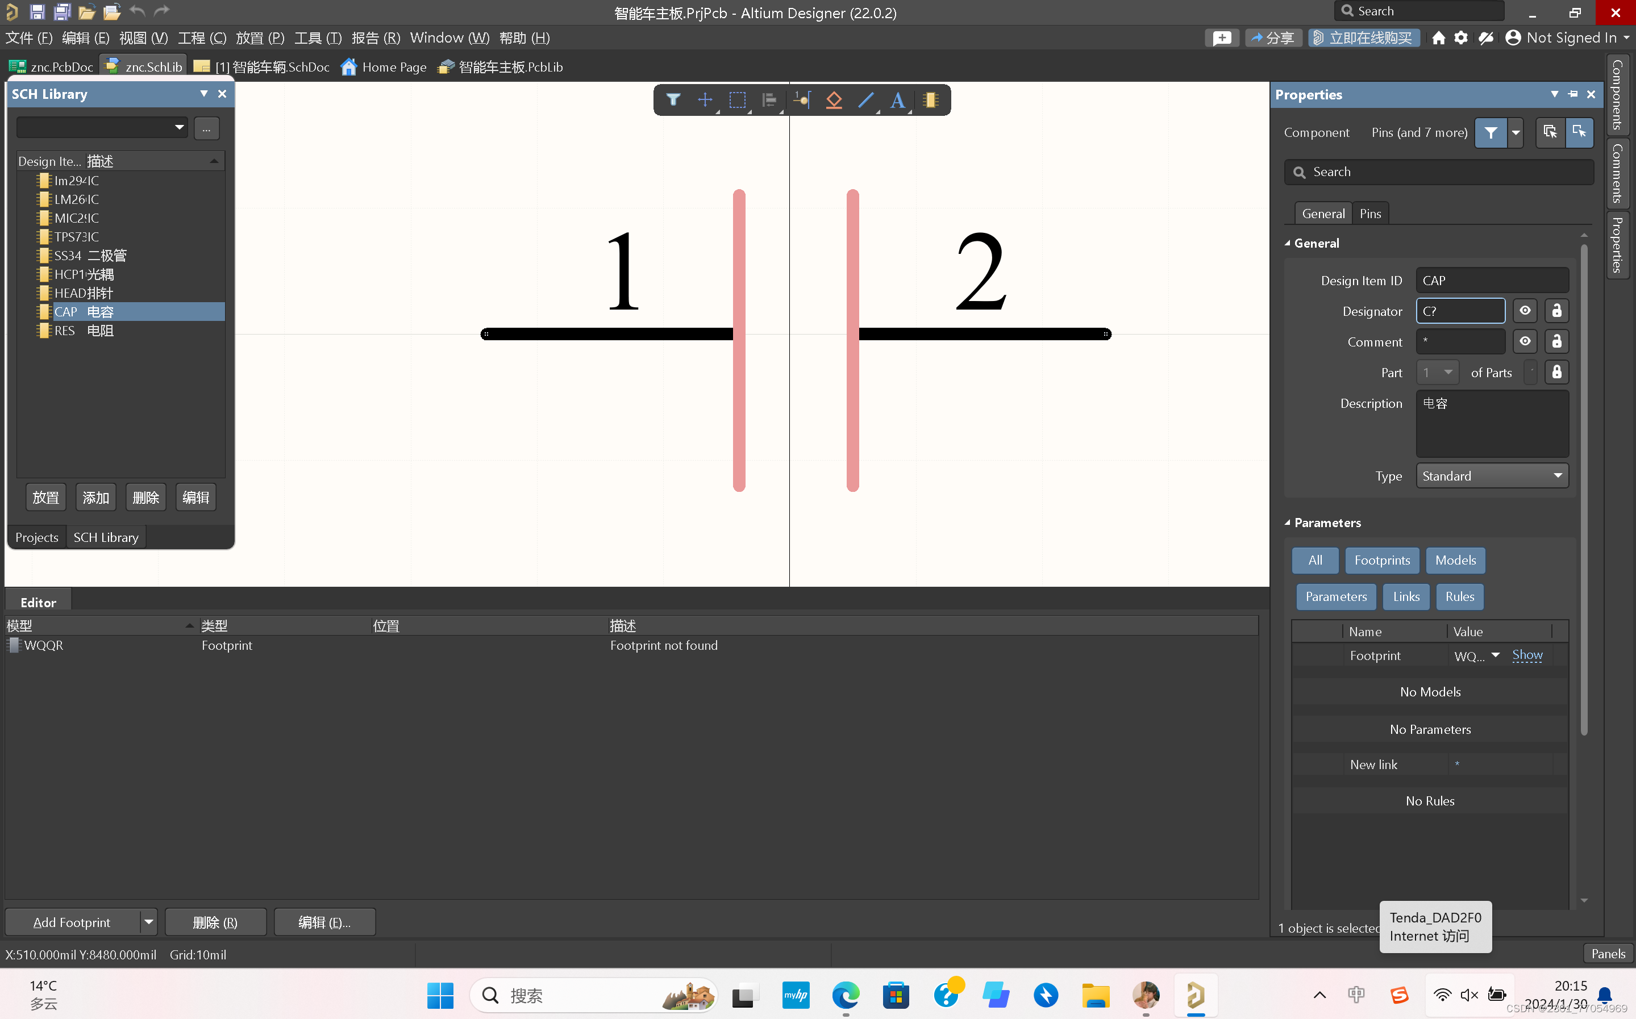Screen dimensions: 1636x1019
Task: Switch to the Pins tab
Action: [x=1369, y=214]
